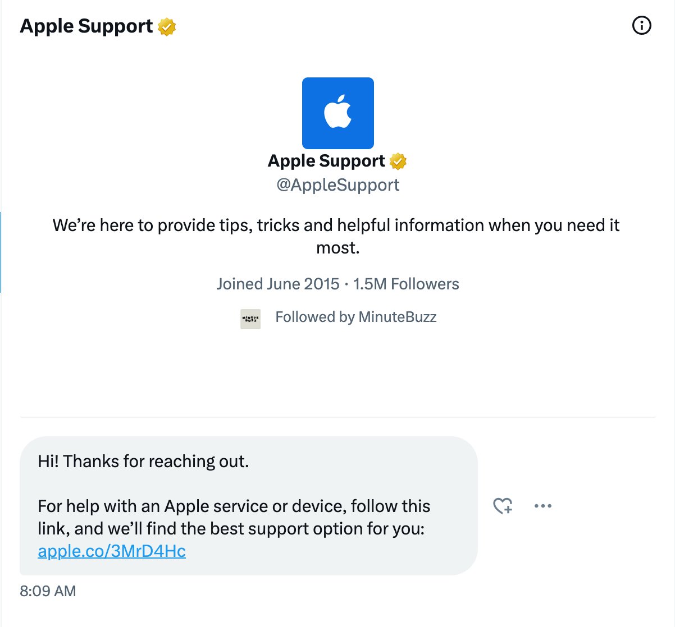The width and height of the screenshot is (675, 627).
Task: Click the verified badge next to Apple Support profile
Action: point(398,160)
